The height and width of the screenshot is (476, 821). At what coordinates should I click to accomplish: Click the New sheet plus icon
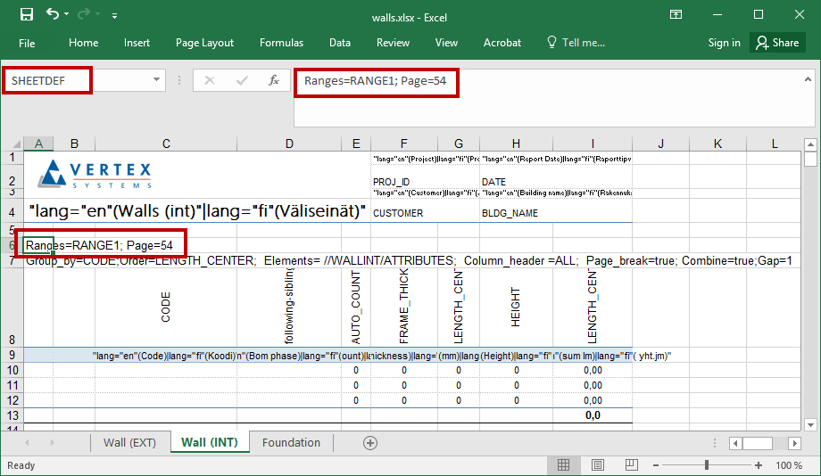tap(370, 443)
